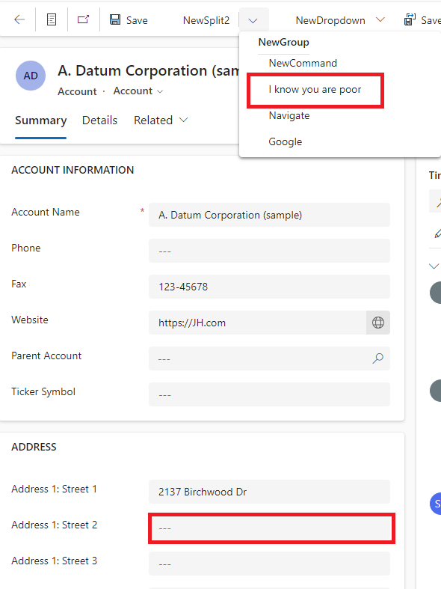This screenshot has width=441, height=589.
Task: Click the NewSplit2 button
Action: (x=206, y=20)
